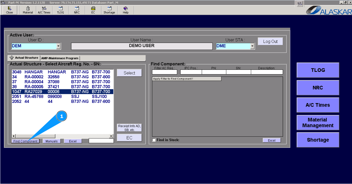Click the aircraft list right scroll arrow
Viewport: 352px width, 184px height.
coord(111,136)
